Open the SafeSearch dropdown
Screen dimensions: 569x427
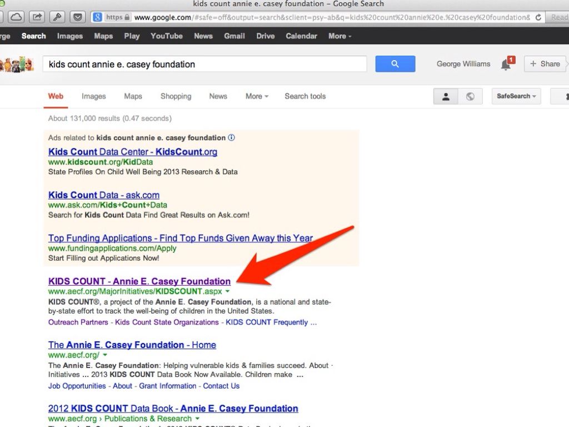pyautogui.click(x=516, y=96)
